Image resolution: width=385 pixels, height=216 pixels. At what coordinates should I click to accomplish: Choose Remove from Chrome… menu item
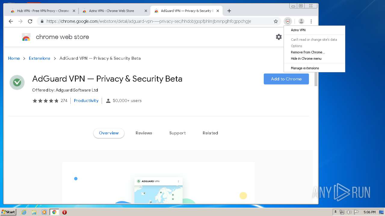tap(314, 52)
